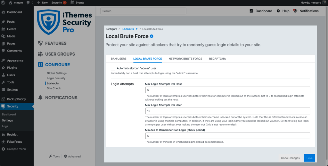
Task: Click the USER GROUPS heading
Action: (x=60, y=54)
